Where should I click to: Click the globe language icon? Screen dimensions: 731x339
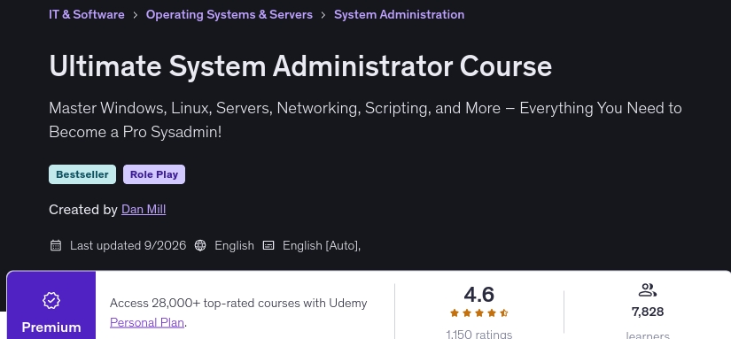(x=200, y=245)
